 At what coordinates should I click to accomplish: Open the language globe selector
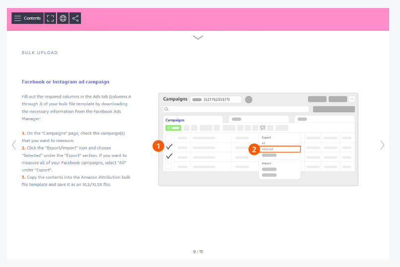click(63, 18)
